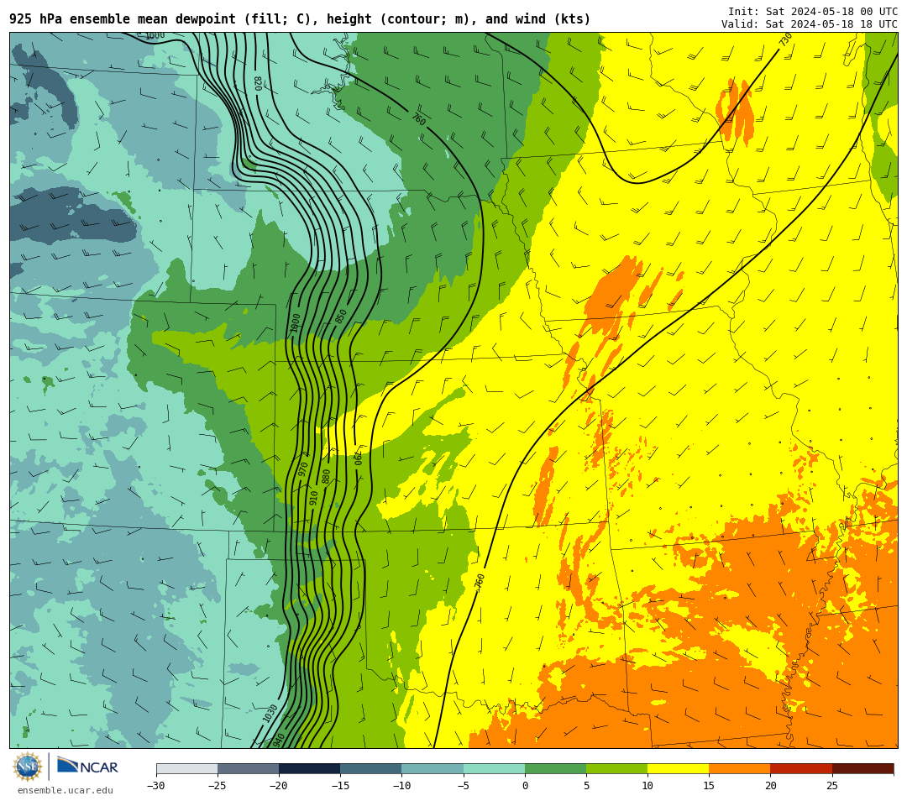Viewport: 907px width, 801px height.
Task: Click the NSF logo
Action: coord(28,767)
